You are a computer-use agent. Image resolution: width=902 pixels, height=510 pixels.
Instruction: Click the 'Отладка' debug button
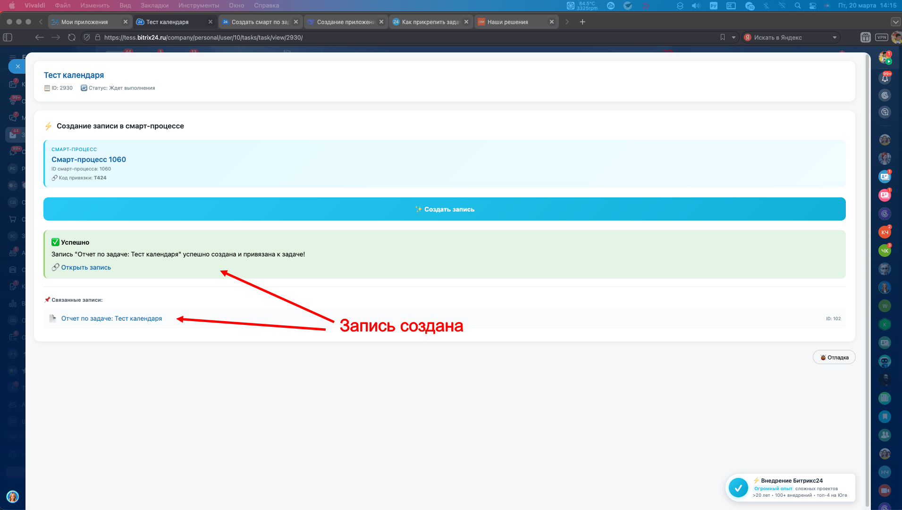click(834, 357)
